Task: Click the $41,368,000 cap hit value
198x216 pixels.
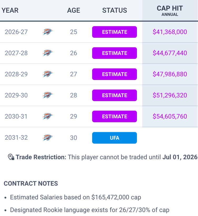Action: coord(170,32)
